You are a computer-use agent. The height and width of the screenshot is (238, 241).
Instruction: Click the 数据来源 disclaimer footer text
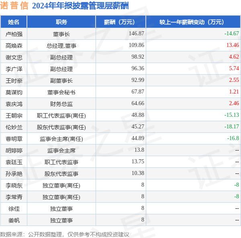point(65,234)
